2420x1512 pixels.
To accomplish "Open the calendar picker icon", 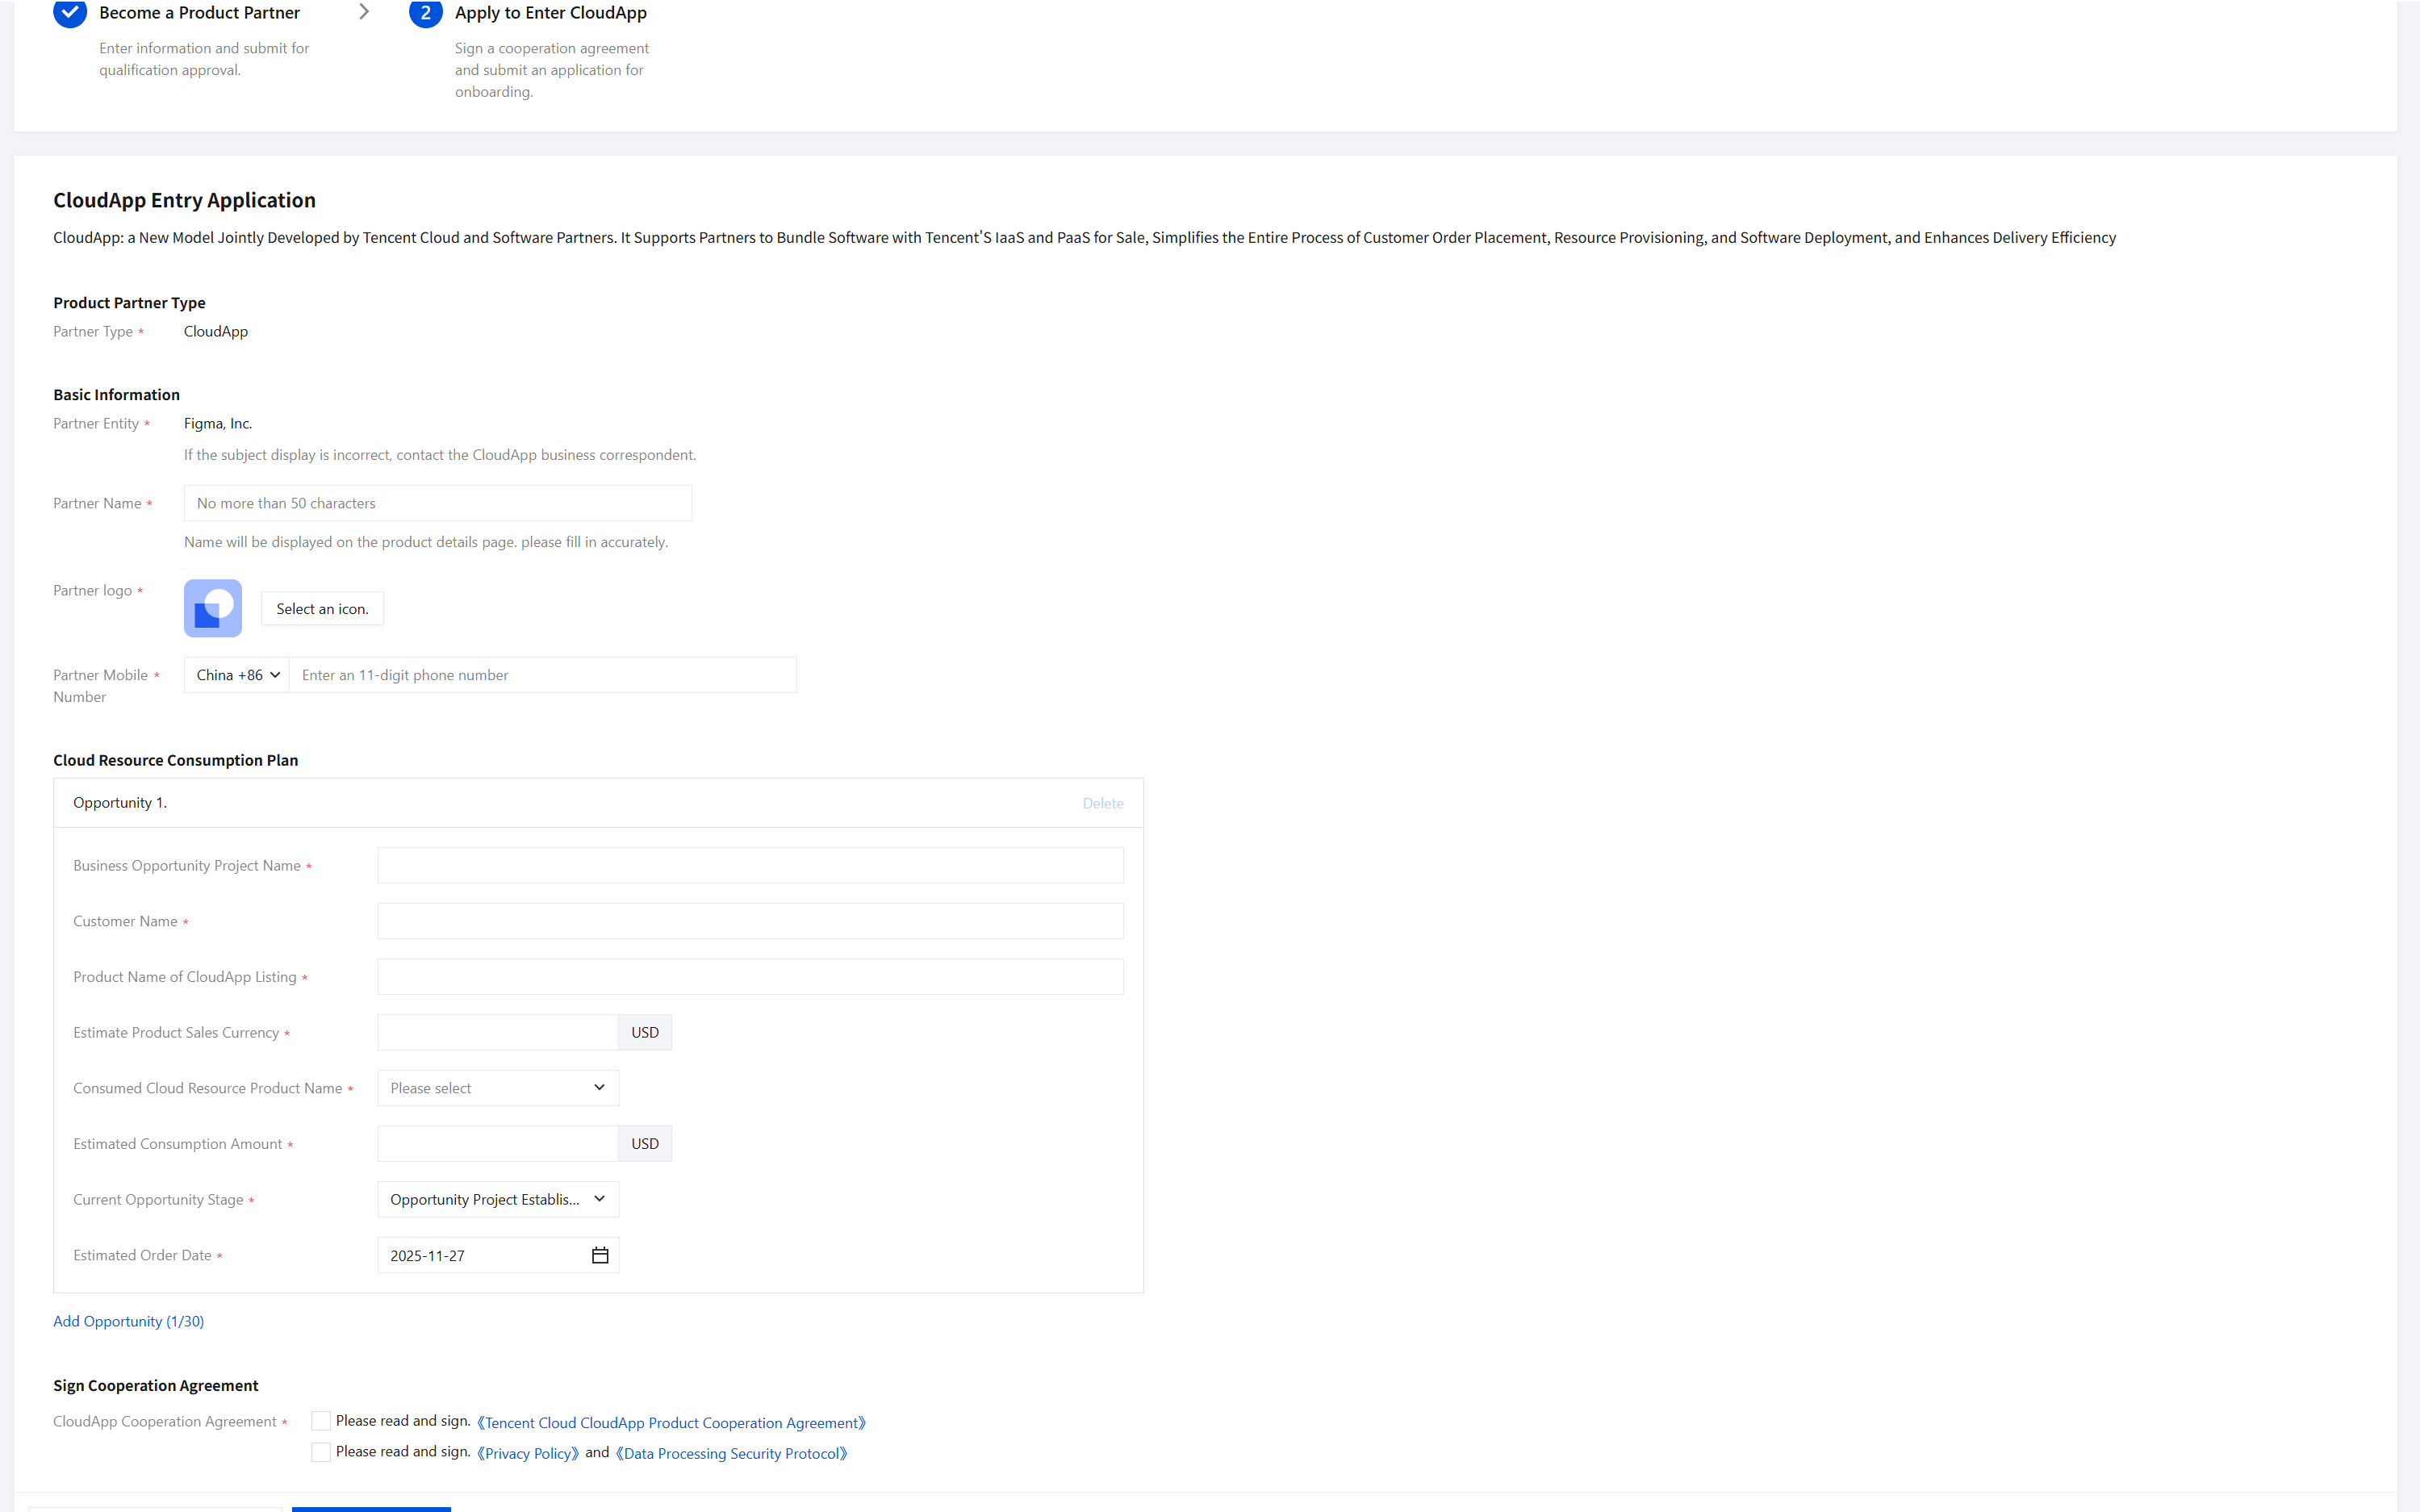I will (600, 1255).
